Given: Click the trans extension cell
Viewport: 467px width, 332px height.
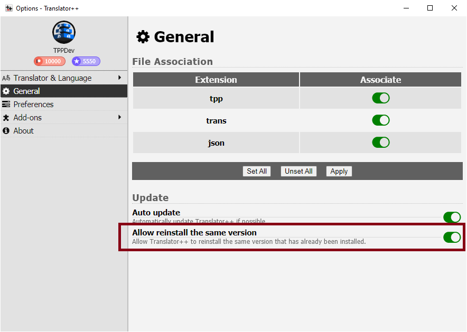Looking at the screenshot, I should click(216, 120).
